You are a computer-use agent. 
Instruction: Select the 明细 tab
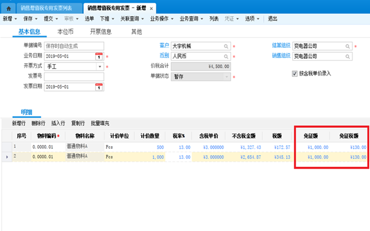(x=26, y=113)
